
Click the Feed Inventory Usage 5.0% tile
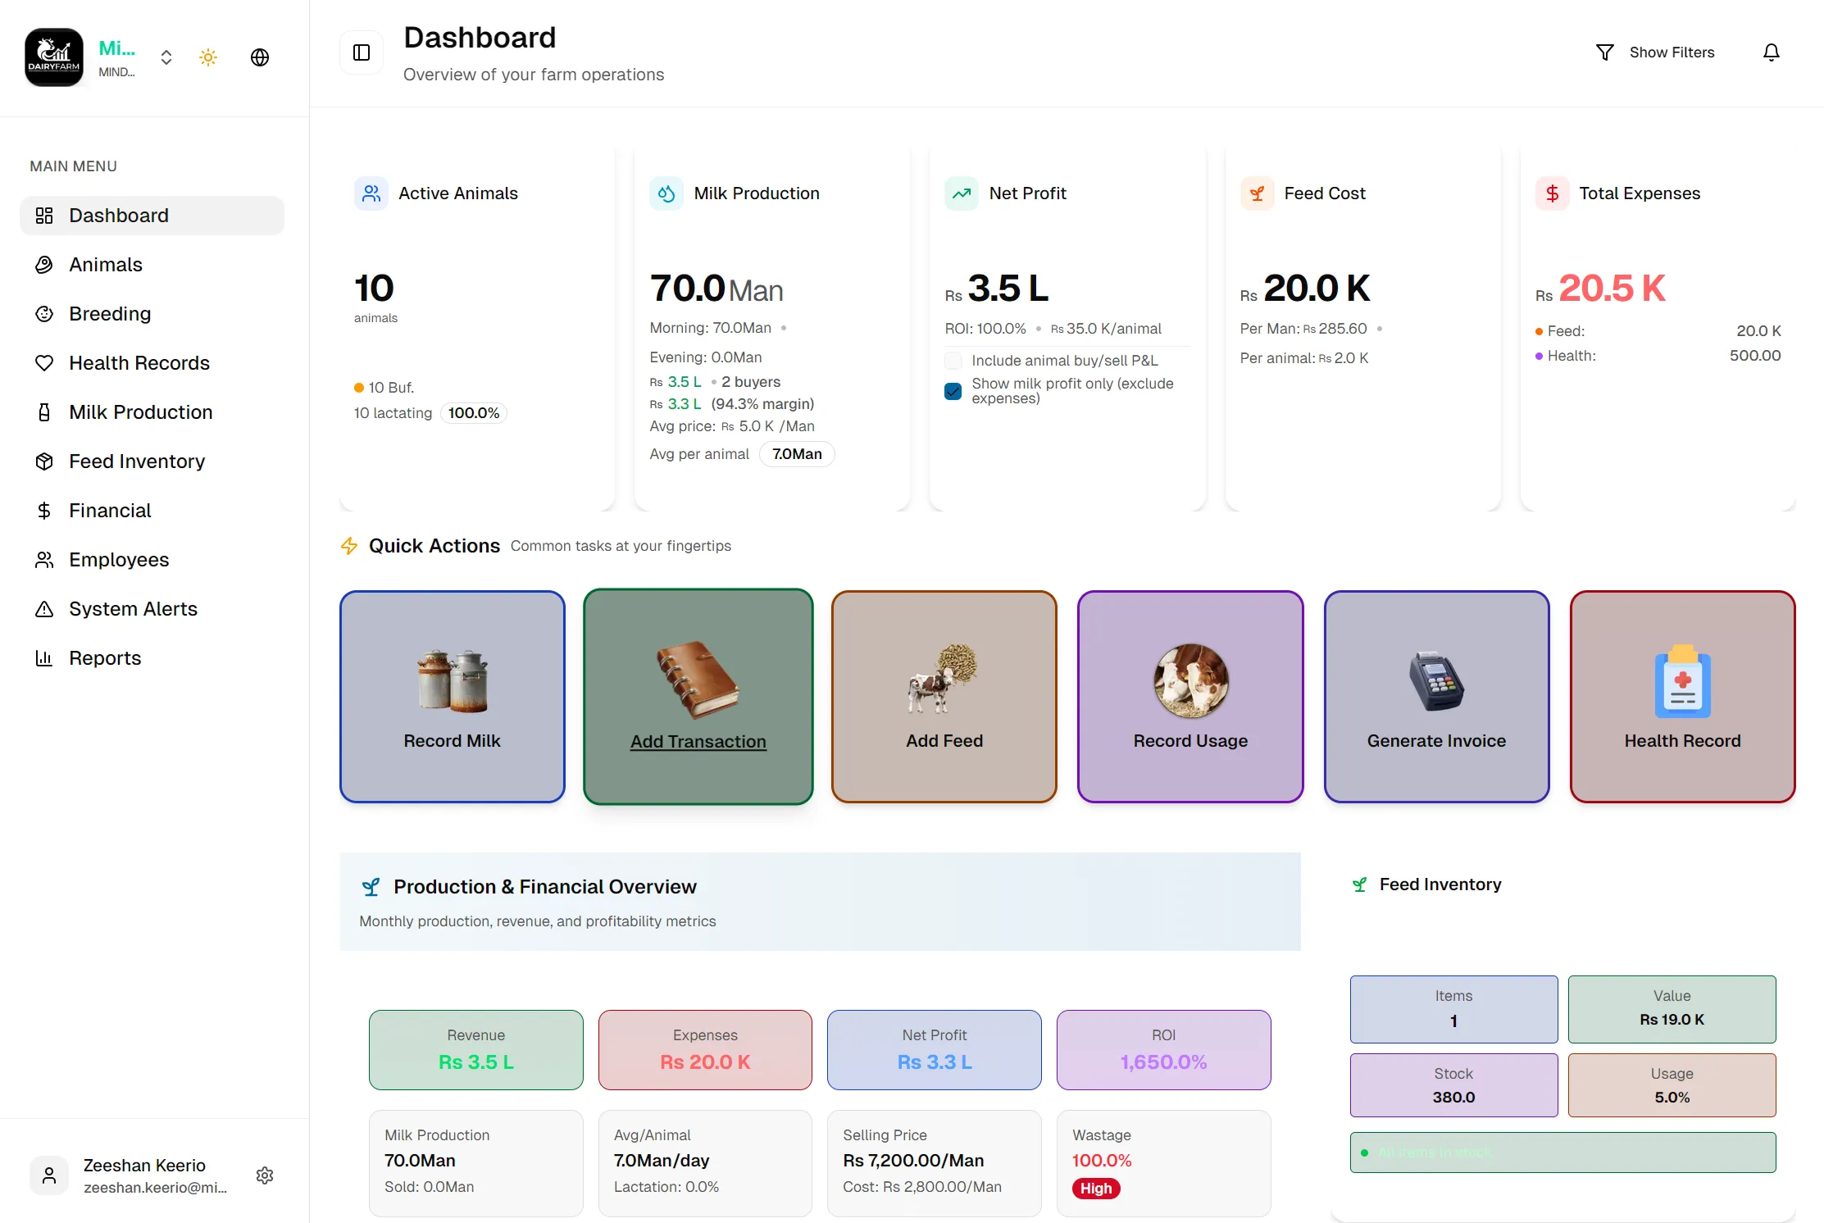tap(1672, 1085)
